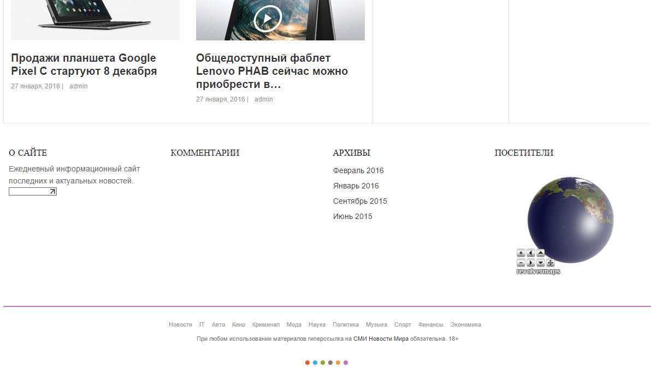Play the Lenovo PHAB video

[268, 19]
